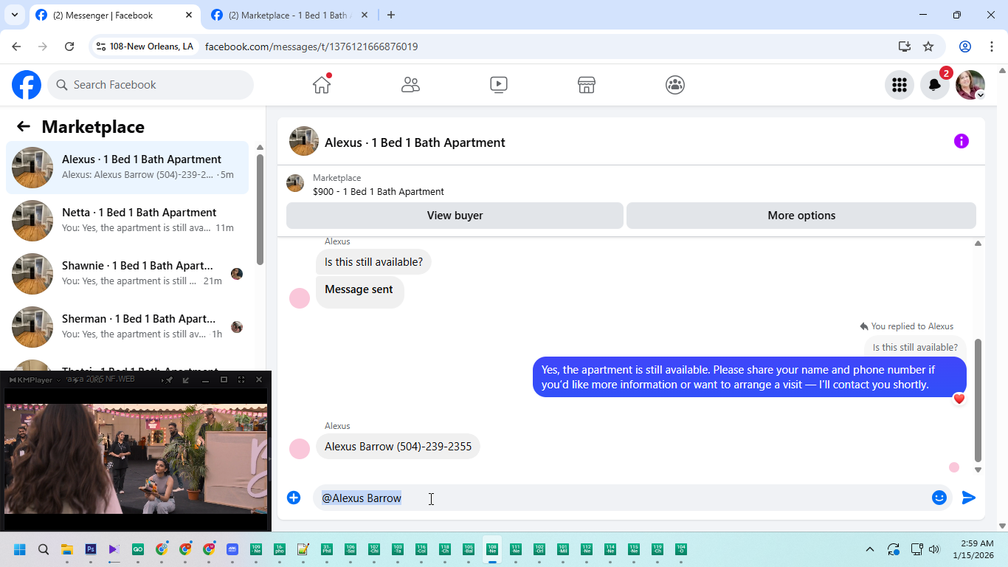Open File Explorer from the taskbar
Screen dimensions: 1008x567
pos(67,549)
